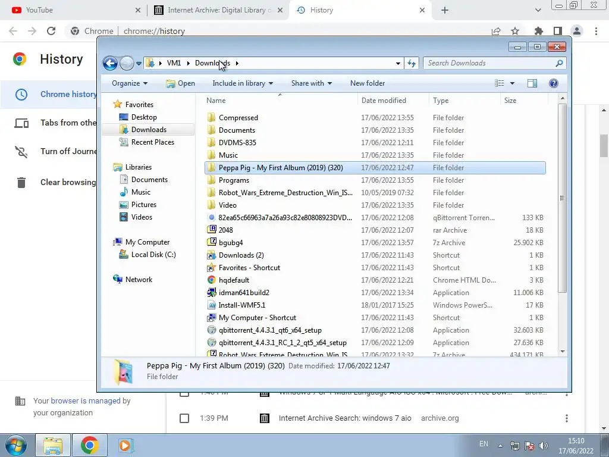
Task: Open the Share with menu
Action: pyautogui.click(x=312, y=83)
